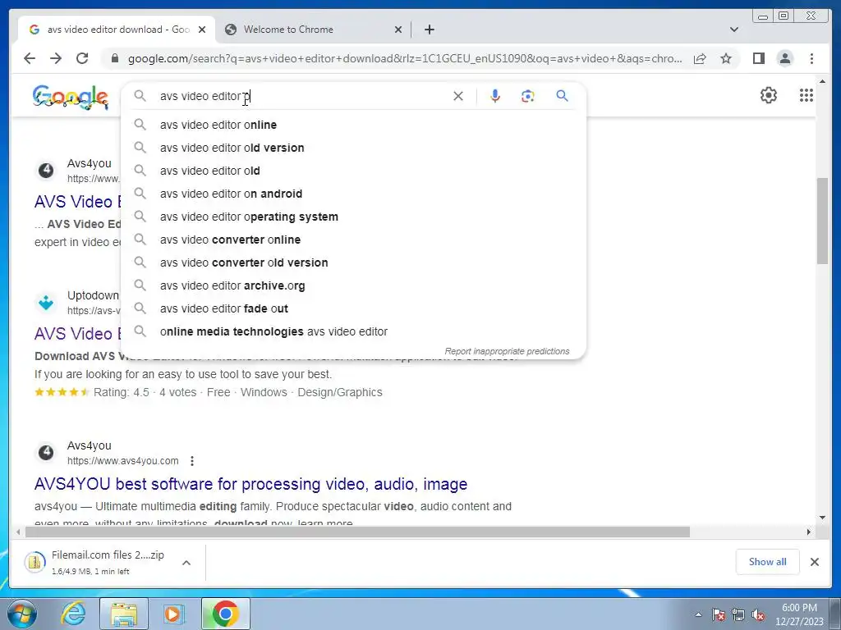Click the https://www.avs4you.com URL text

coord(123,461)
